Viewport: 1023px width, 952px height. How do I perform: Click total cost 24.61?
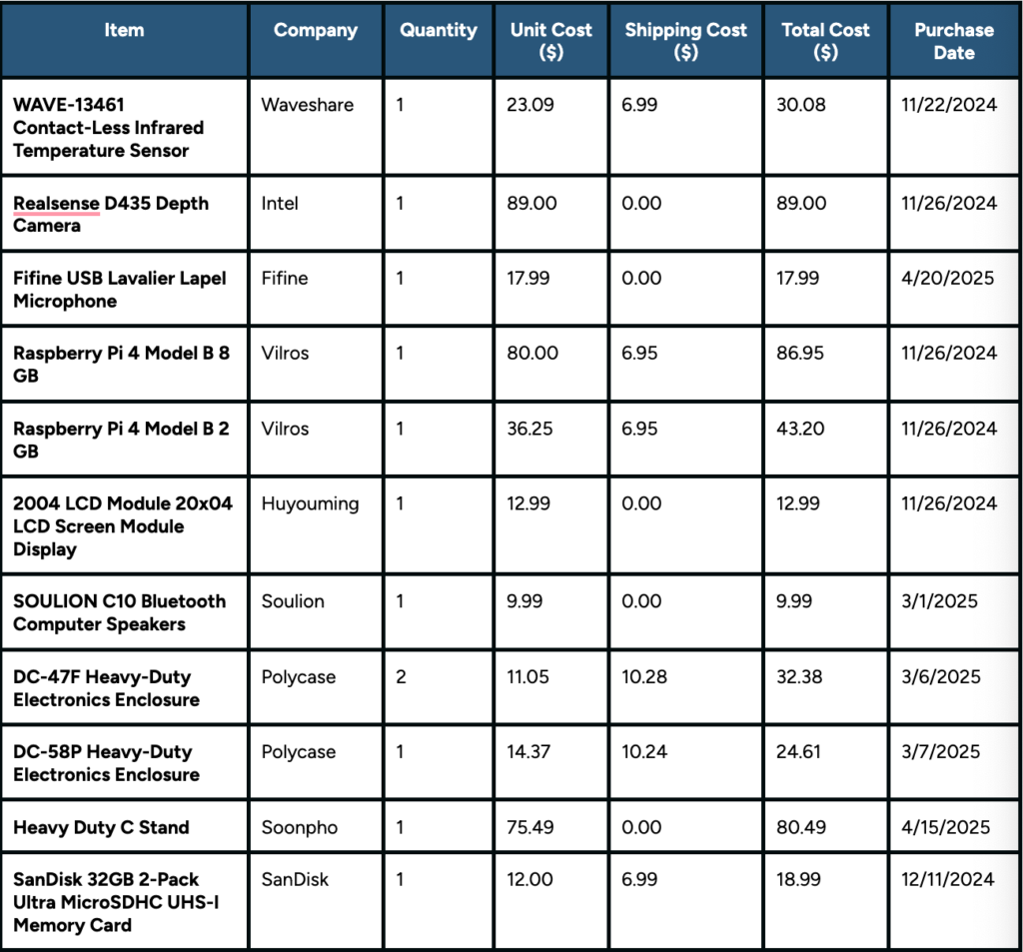(x=826, y=763)
